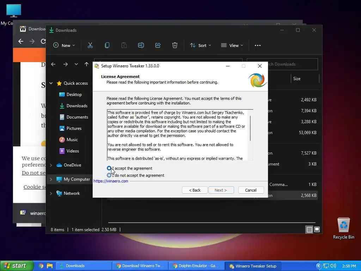This screenshot has height=271, width=361.
Task: Click the Next button in setup
Action: [221, 190]
